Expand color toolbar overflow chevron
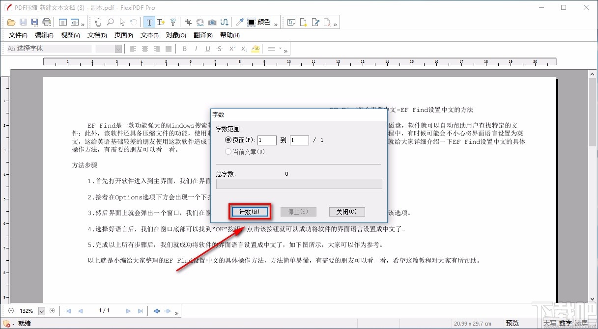The image size is (598, 329). click(x=276, y=24)
